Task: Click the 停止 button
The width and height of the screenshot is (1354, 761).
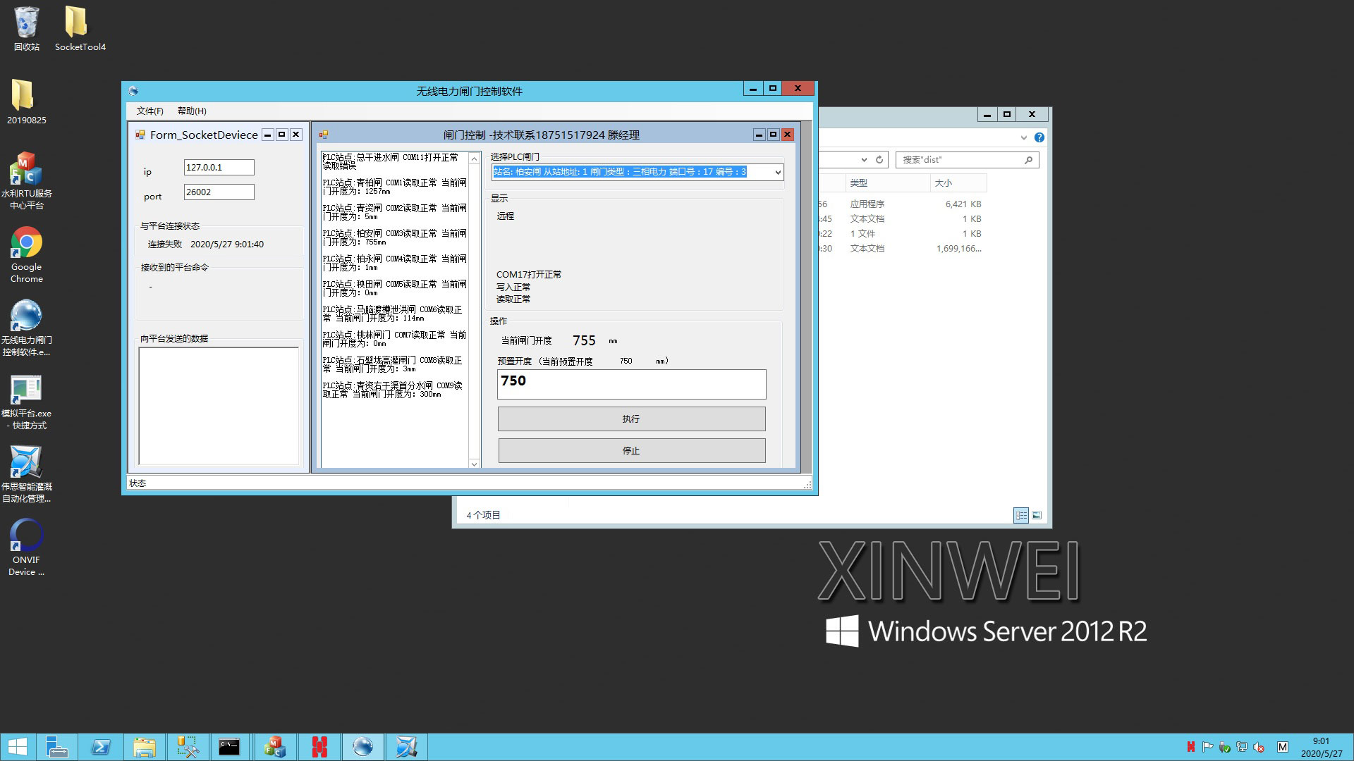Action: [x=631, y=450]
